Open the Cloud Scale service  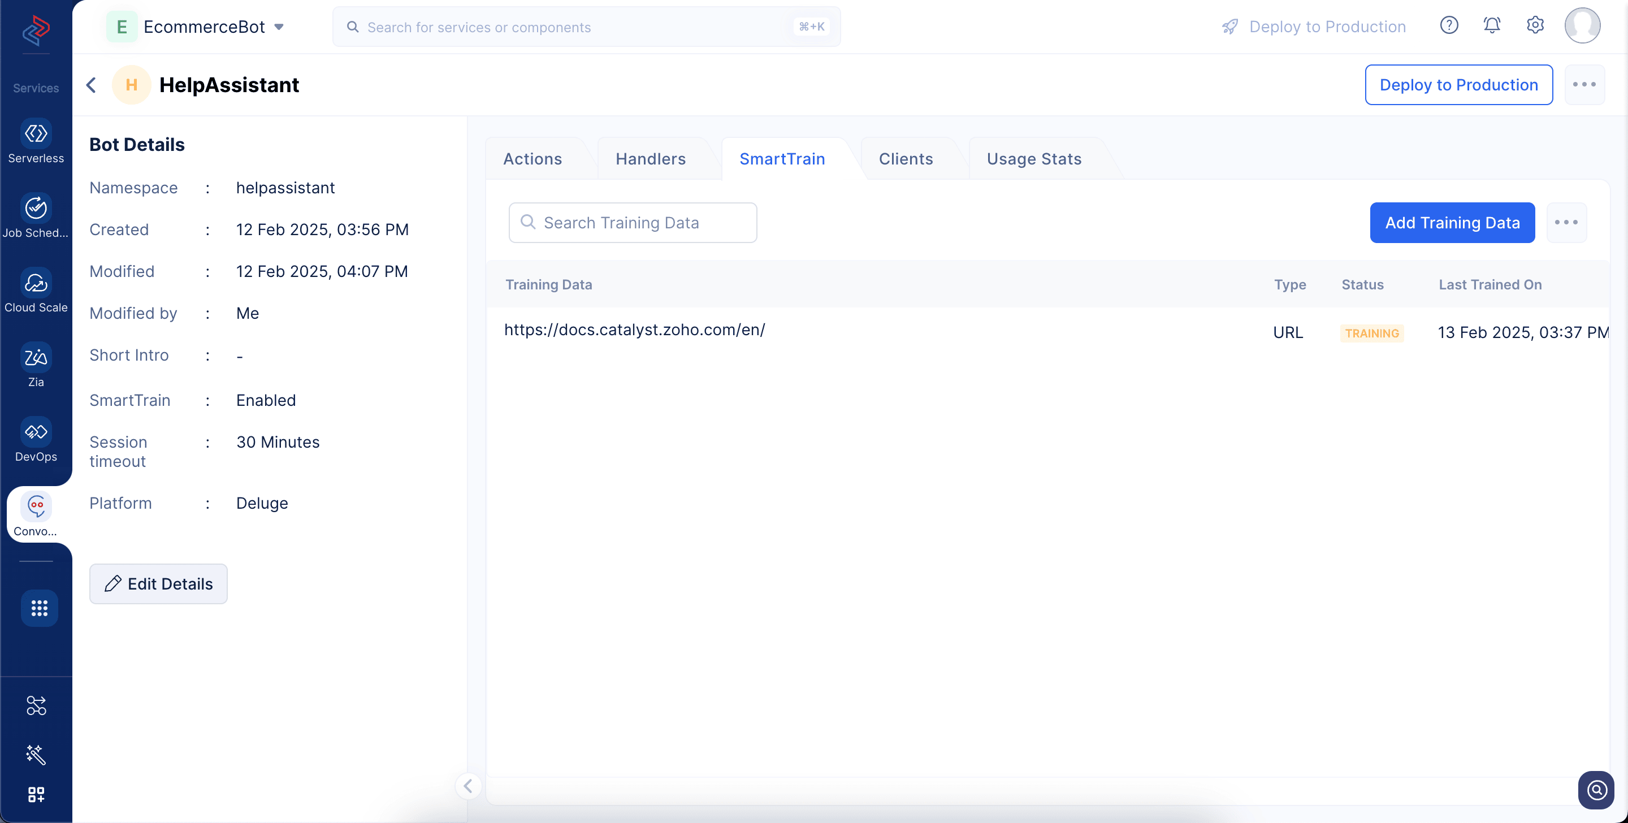coord(36,290)
